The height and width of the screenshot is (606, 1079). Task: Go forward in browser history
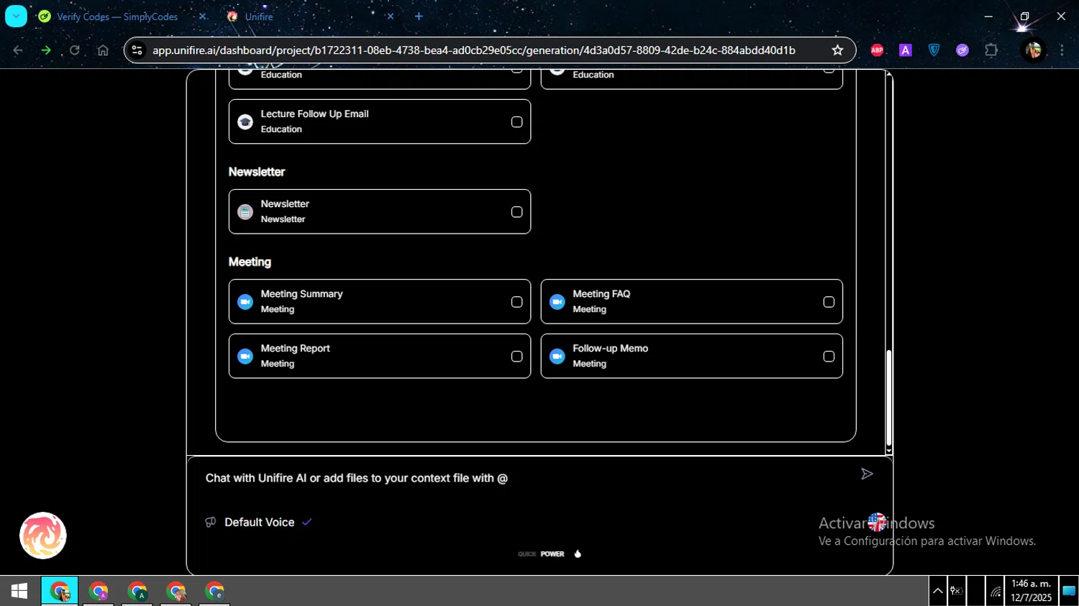(46, 50)
